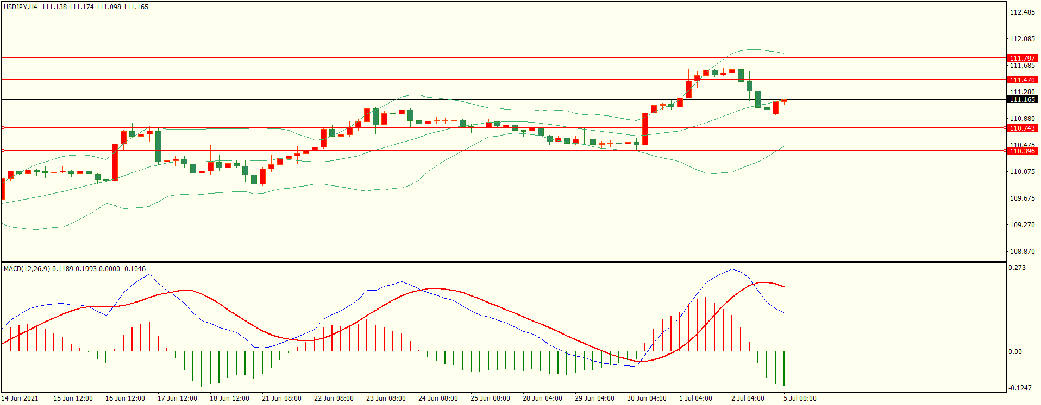The height and width of the screenshot is (405, 1041).
Task: Click the 109.675 price axis label
Action: point(1022,198)
